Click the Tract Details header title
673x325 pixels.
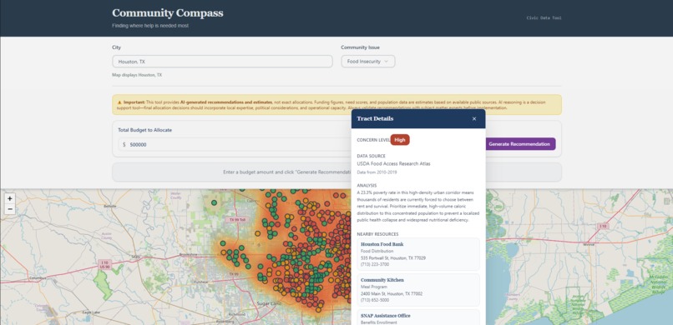375,118
